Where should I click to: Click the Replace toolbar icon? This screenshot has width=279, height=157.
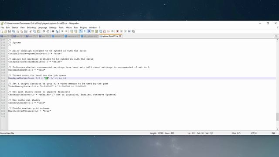point(57,31)
